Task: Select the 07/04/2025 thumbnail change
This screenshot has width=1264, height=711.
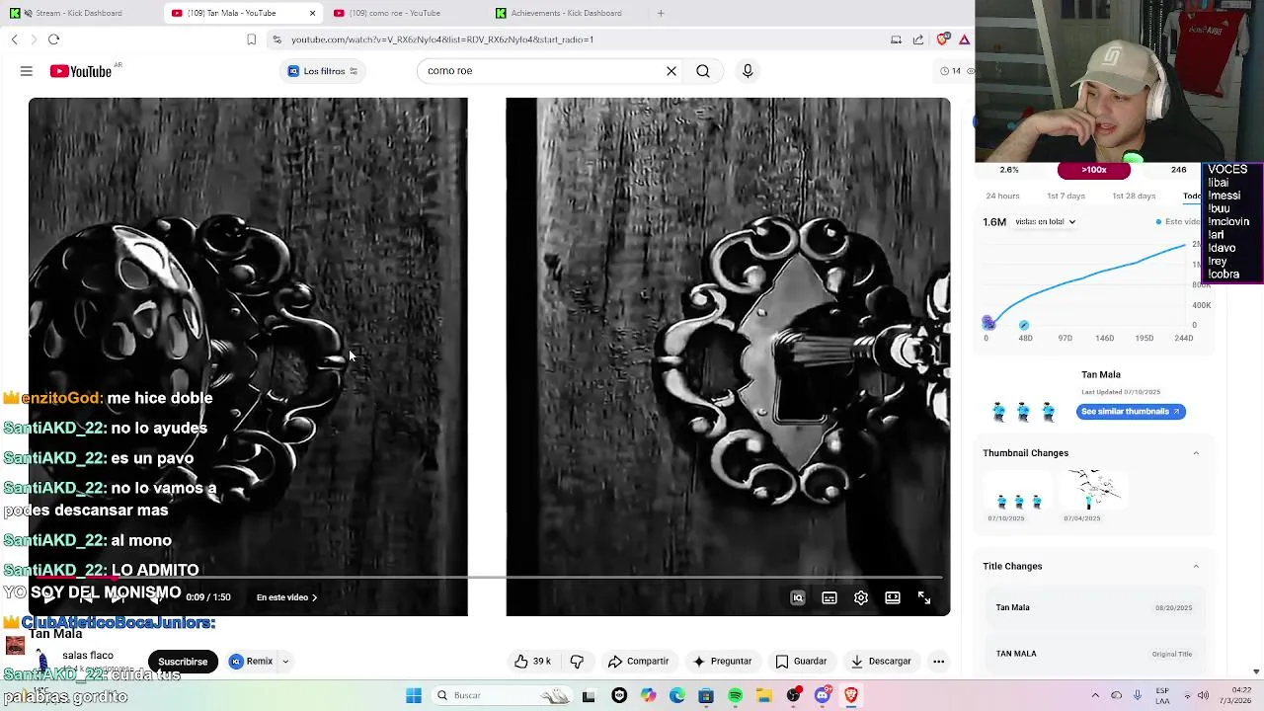Action: [x=1094, y=490]
